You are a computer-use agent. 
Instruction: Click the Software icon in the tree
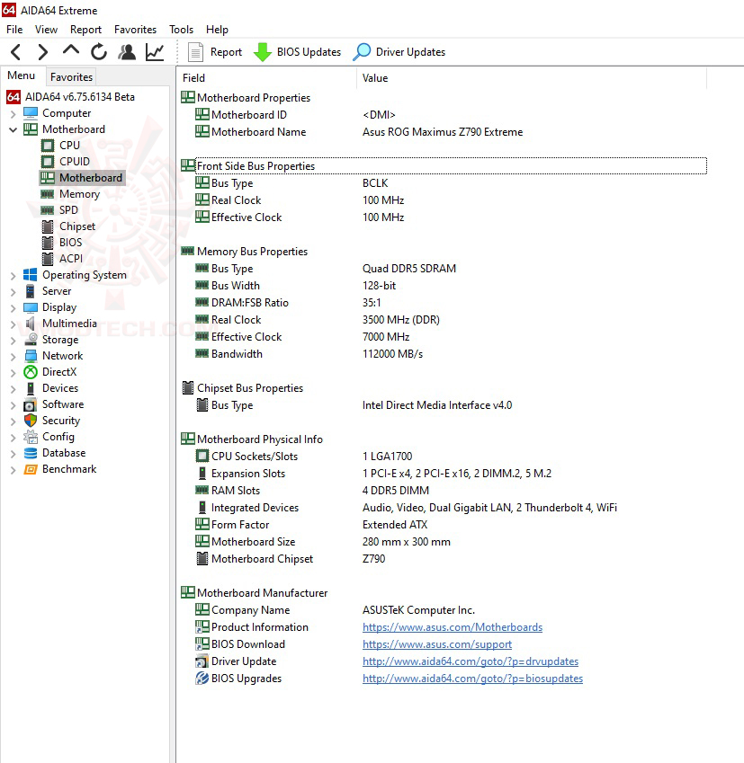(x=30, y=404)
